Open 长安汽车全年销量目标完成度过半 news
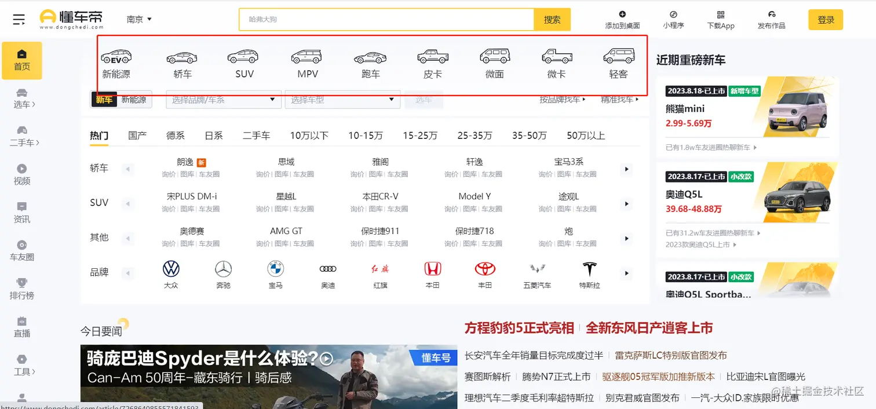 click(x=534, y=355)
